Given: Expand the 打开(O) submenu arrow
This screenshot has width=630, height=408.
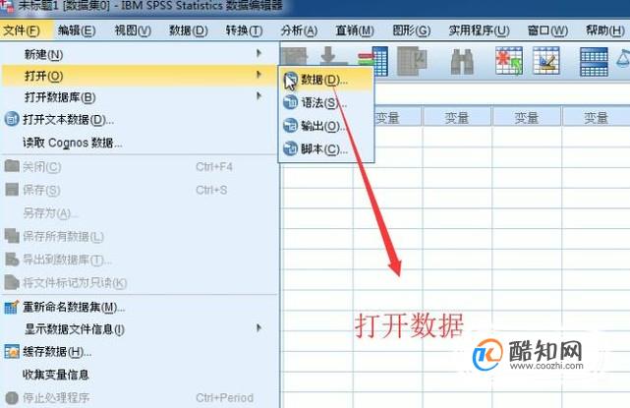Looking at the screenshot, I should tap(259, 75).
